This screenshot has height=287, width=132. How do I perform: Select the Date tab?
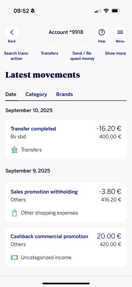point(11,95)
